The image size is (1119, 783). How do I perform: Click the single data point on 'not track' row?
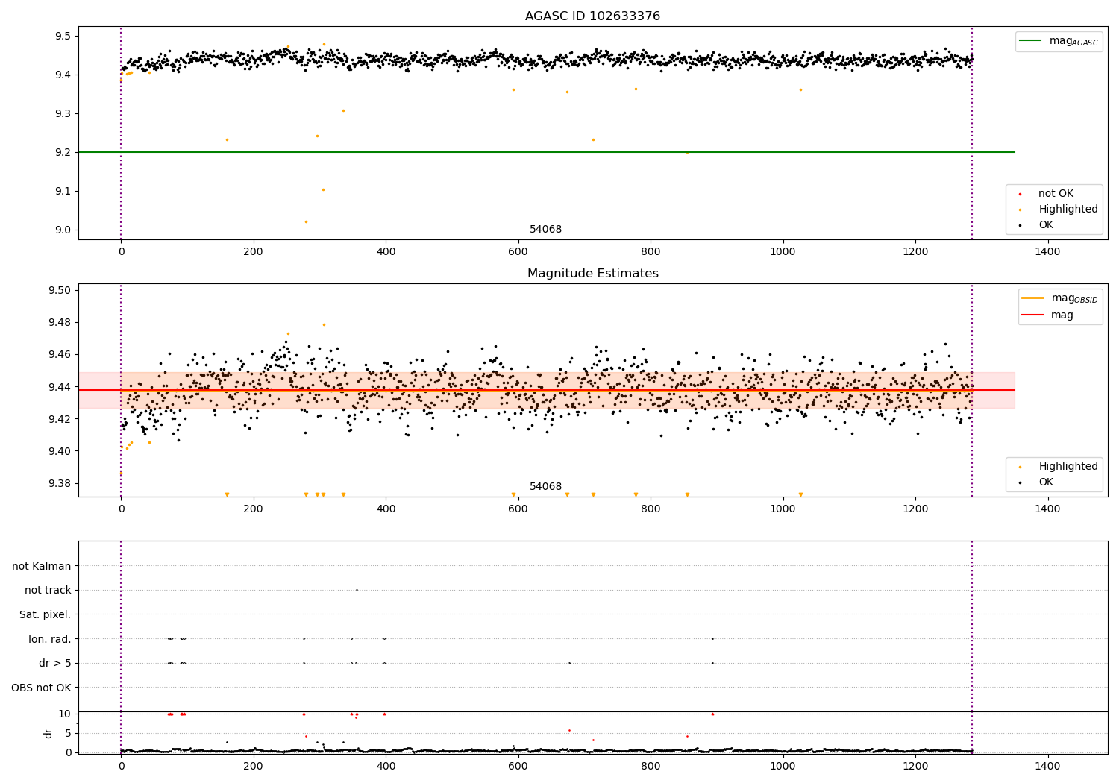click(357, 590)
